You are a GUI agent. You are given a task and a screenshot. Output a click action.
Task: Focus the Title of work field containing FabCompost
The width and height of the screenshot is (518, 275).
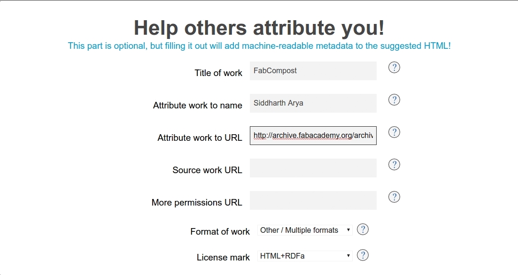click(313, 71)
